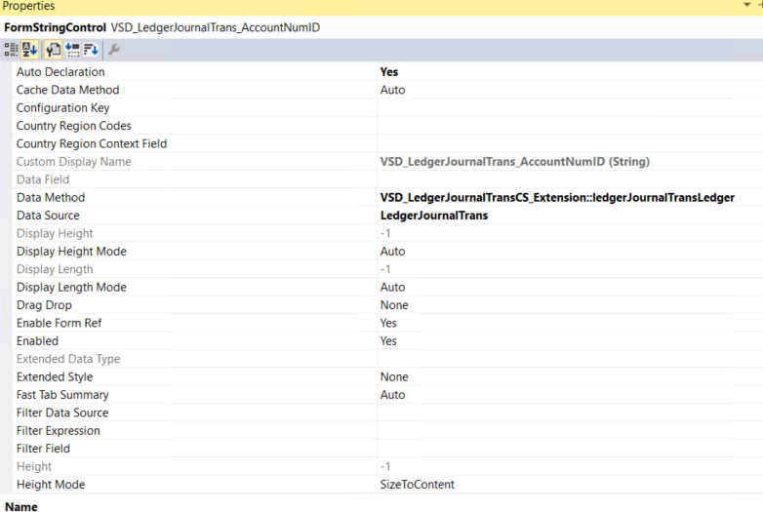The height and width of the screenshot is (512, 763).
Task: Click the None value of Drag Drop
Action: pyautogui.click(x=394, y=305)
